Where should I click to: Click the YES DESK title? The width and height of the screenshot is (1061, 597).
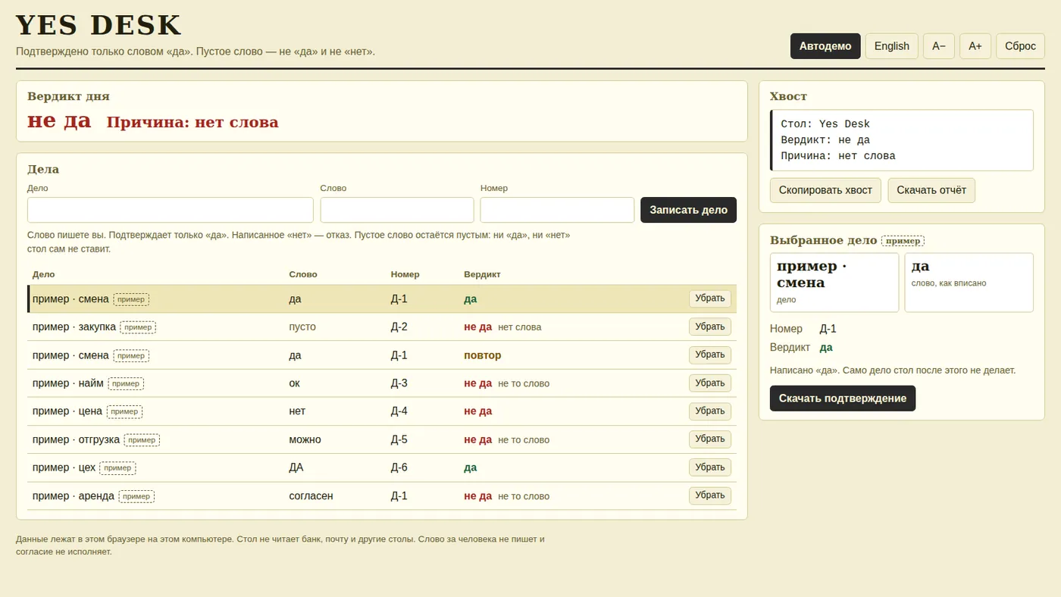(x=99, y=25)
